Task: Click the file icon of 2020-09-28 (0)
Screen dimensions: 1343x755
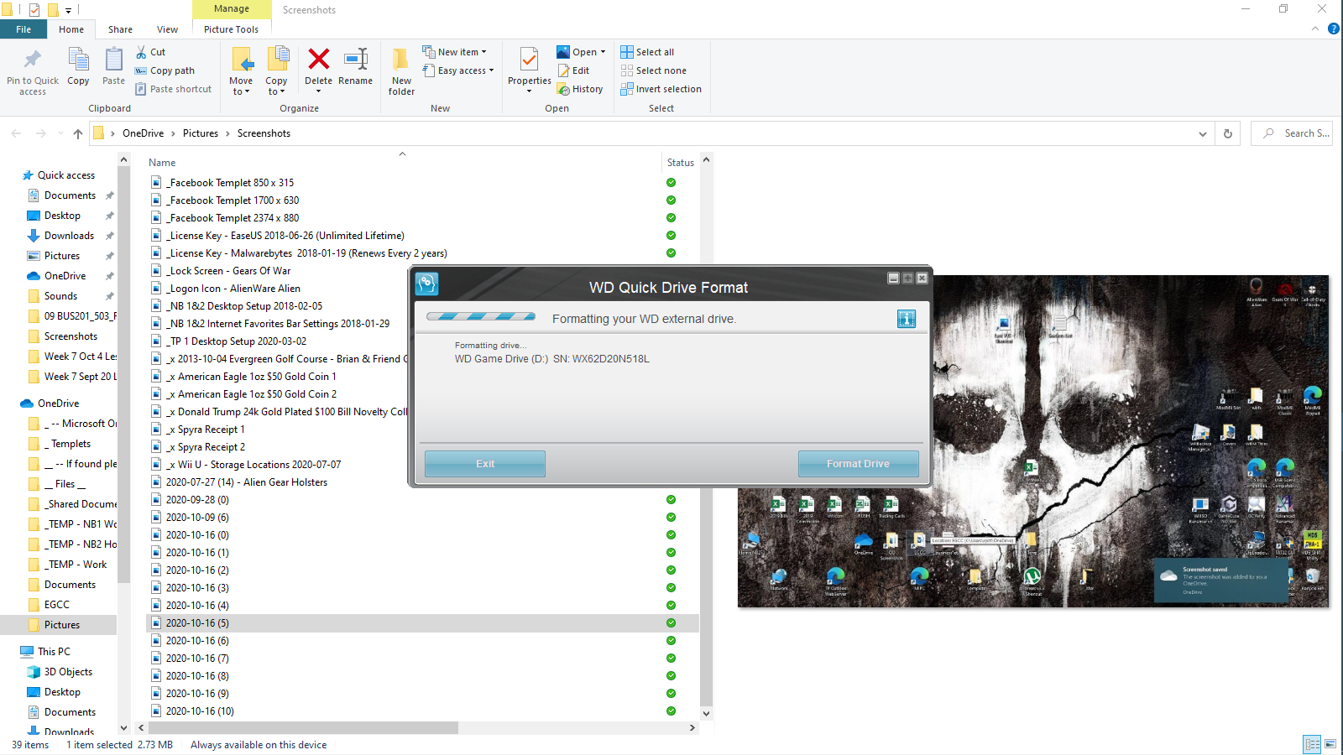Action: pyautogui.click(x=156, y=500)
